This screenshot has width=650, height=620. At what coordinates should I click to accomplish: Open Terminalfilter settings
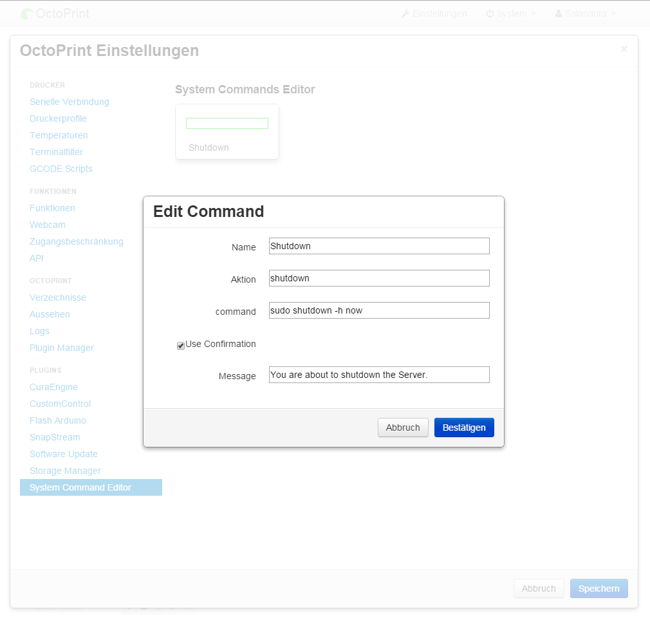[56, 152]
